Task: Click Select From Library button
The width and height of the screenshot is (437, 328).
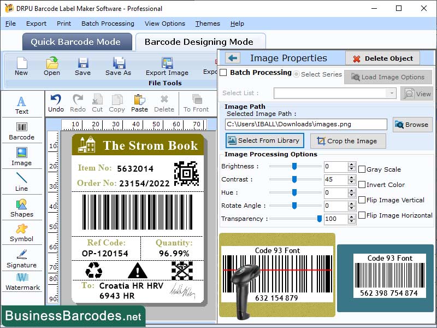Action: click(x=264, y=140)
